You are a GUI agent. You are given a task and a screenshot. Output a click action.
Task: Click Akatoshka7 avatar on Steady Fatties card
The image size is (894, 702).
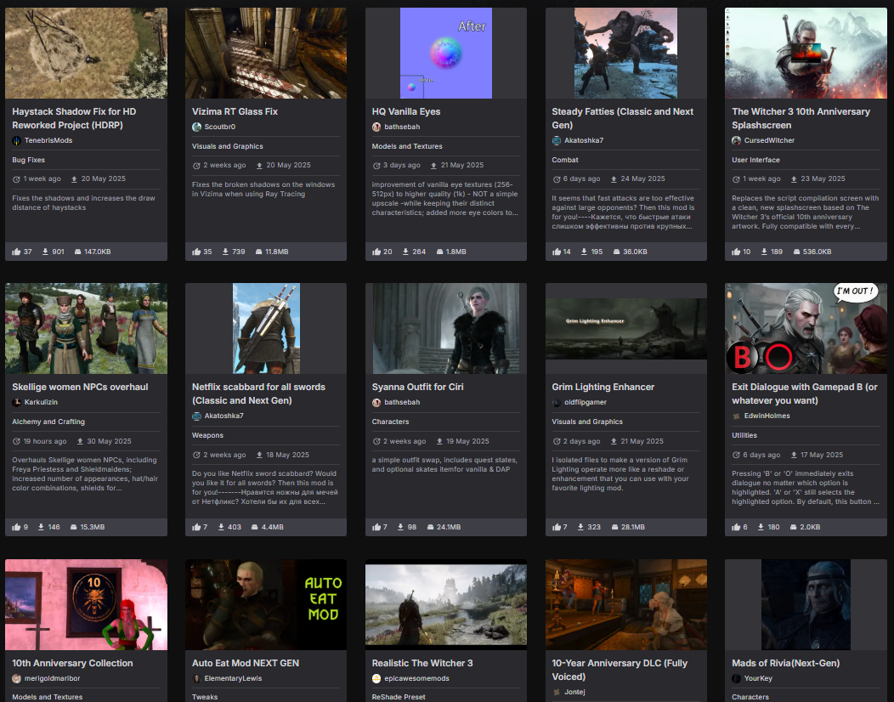[x=557, y=140]
